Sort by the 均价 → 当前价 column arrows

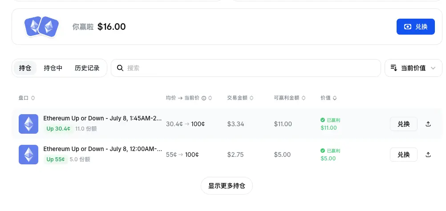[210, 98]
